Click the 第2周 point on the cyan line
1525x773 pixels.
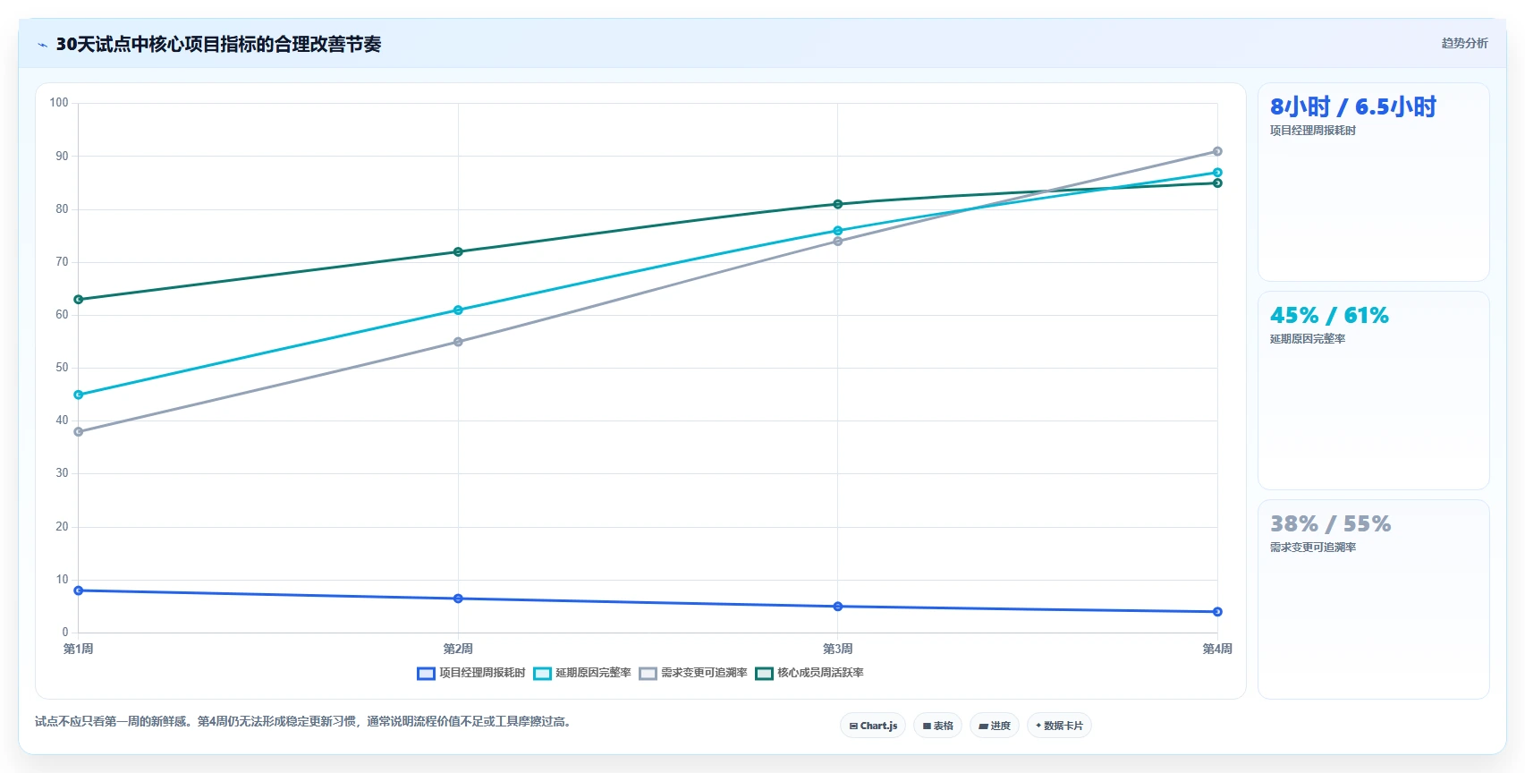[458, 310]
